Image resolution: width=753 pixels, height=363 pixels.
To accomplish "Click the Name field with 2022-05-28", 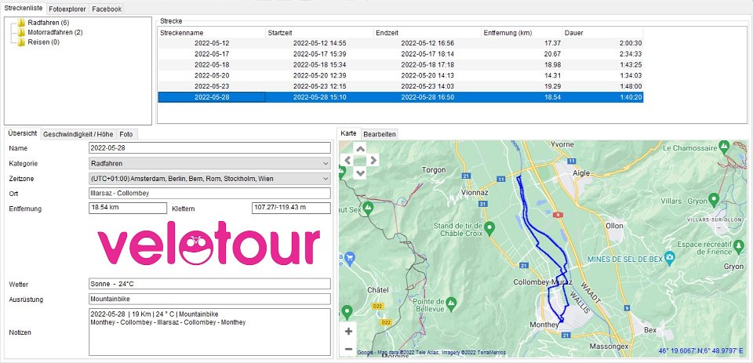I will pos(210,148).
